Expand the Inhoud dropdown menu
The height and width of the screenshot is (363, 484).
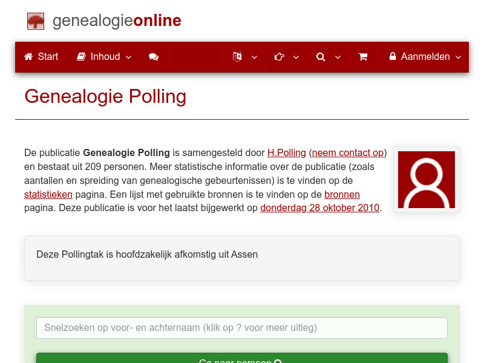click(x=128, y=57)
